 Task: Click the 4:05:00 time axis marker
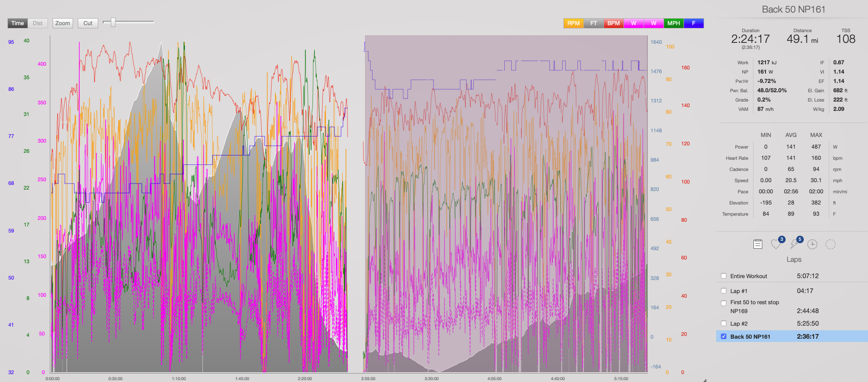coord(495,378)
